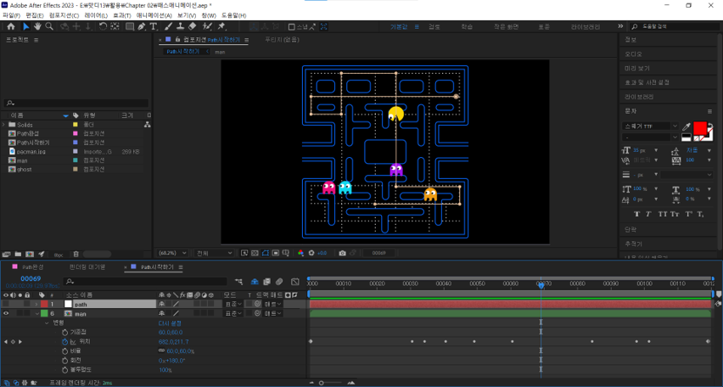Click the blue Reset link for Transform

point(170,323)
